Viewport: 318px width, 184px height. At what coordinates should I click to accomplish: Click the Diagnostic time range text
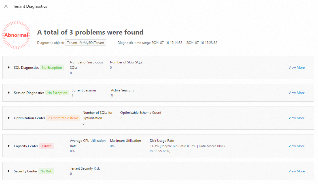click(x=167, y=43)
